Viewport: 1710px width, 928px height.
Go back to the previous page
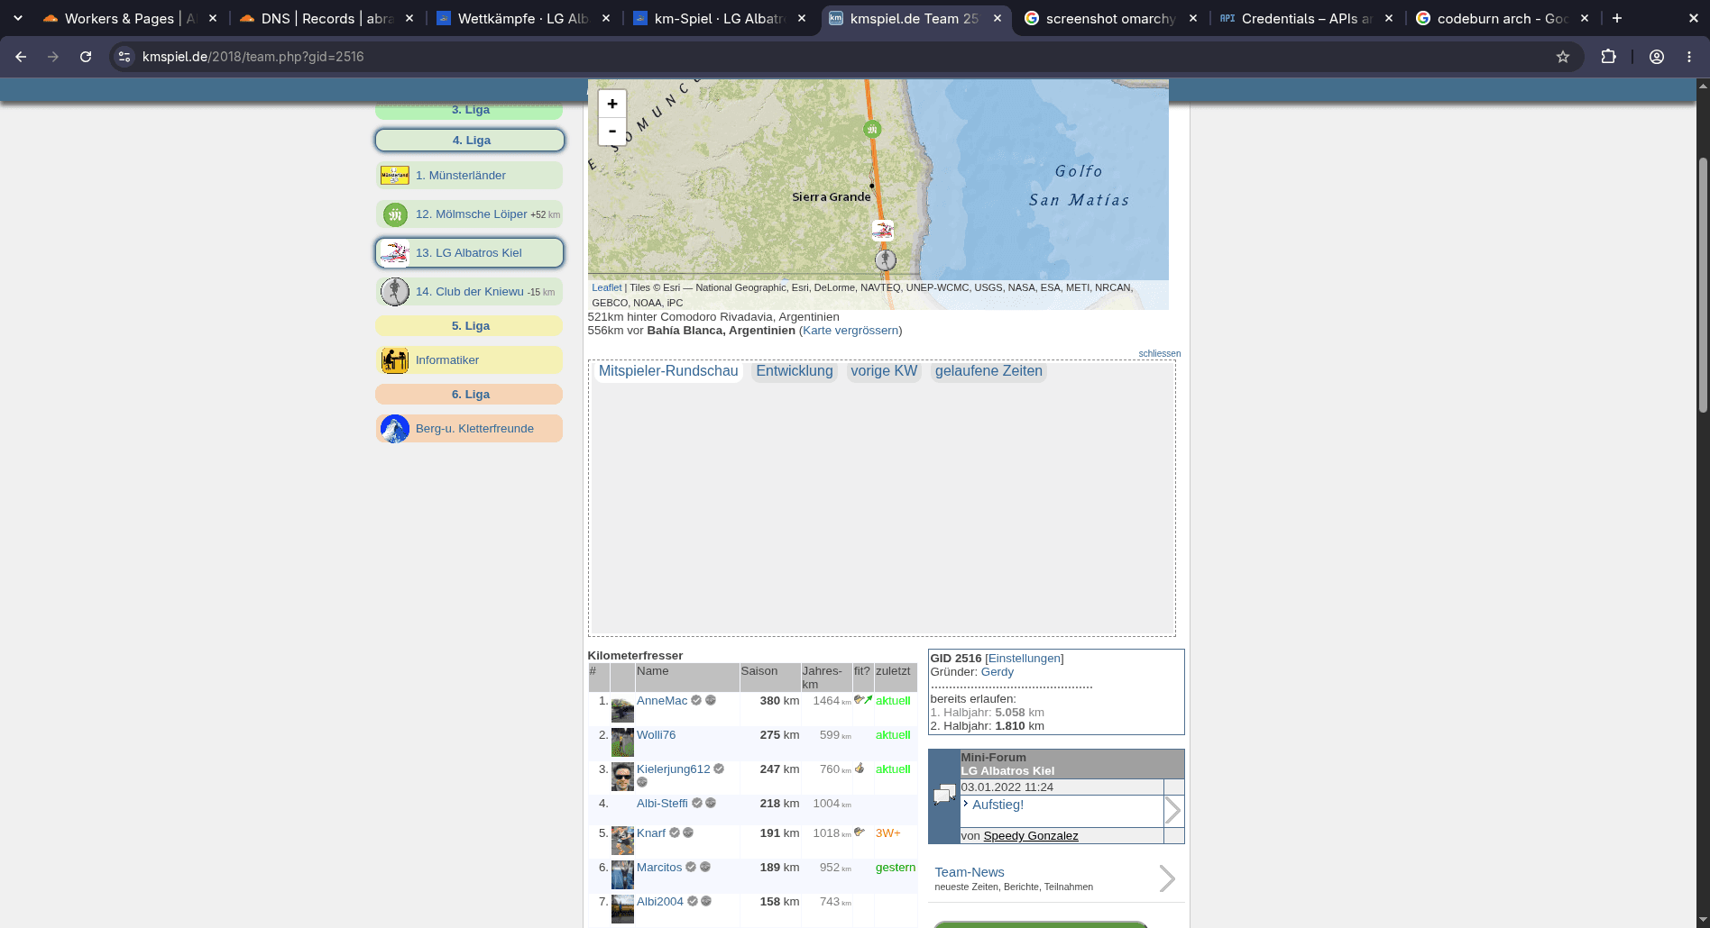point(21,57)
